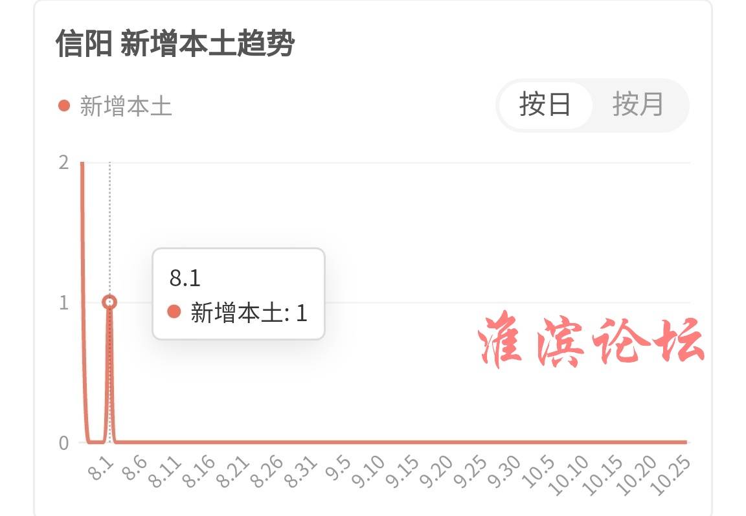This screenshot has width=746, height=516.
Task: Click the red dot inside the tooltip
Action: (x=174, y=312)
